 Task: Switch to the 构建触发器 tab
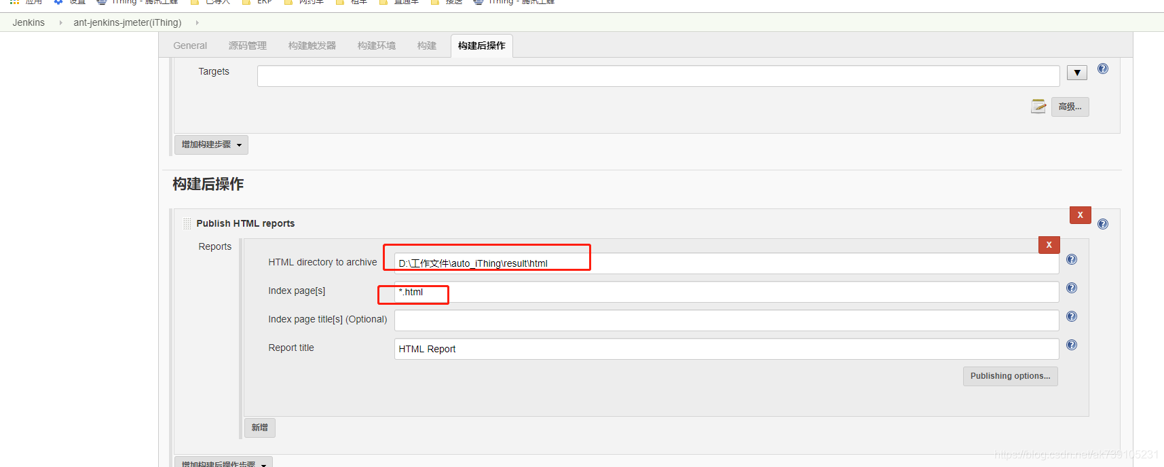pos(312,45)
